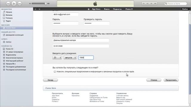
Task: Click the Apple logo in the display
Action: tap(95, 4)
